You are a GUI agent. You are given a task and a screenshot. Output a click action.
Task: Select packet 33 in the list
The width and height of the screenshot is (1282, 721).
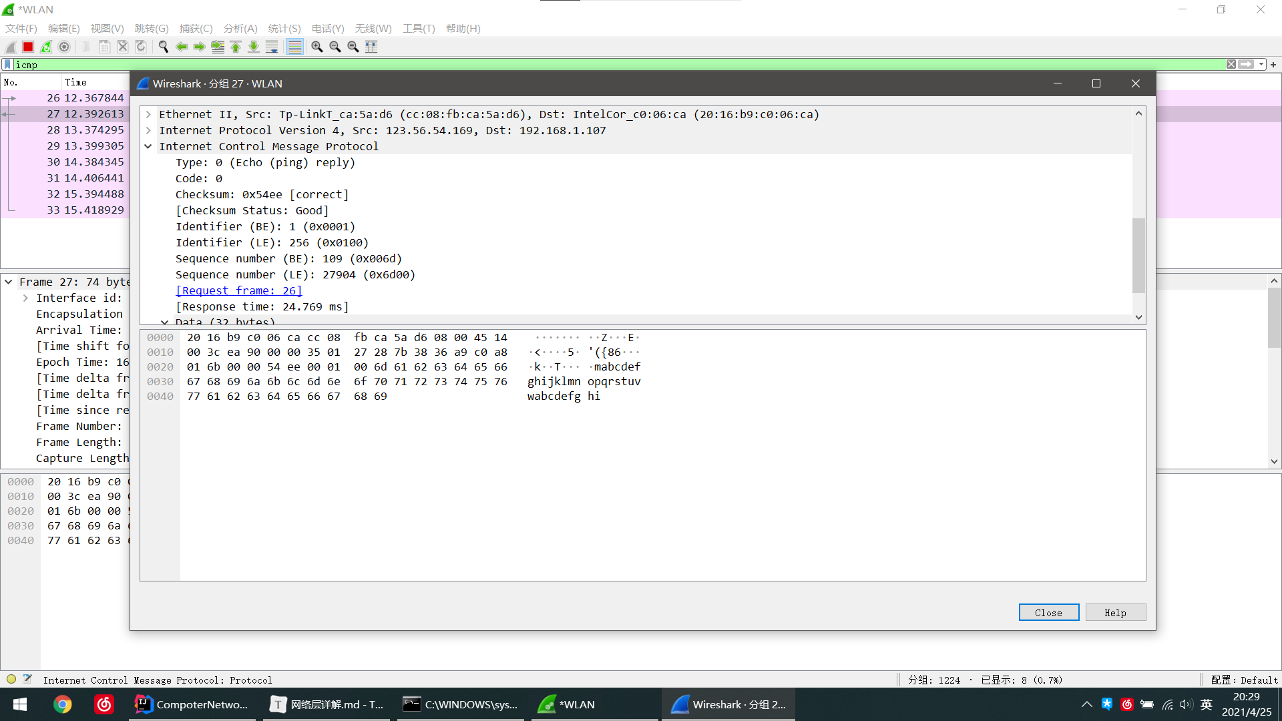click(x=65, y=210)
